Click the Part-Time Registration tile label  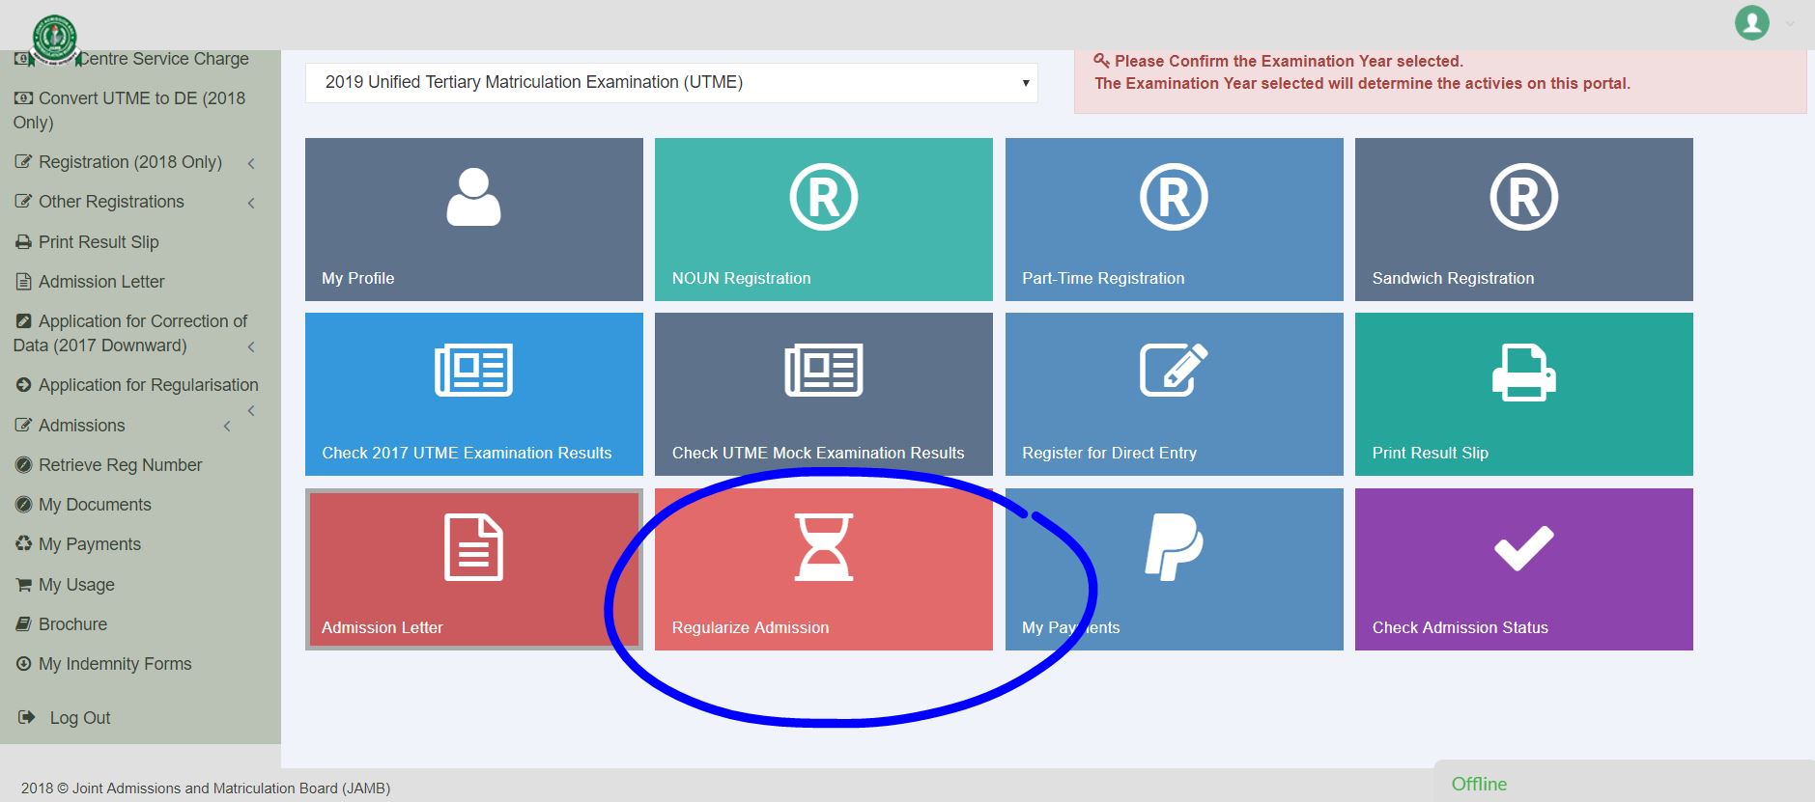(1103, 278)
